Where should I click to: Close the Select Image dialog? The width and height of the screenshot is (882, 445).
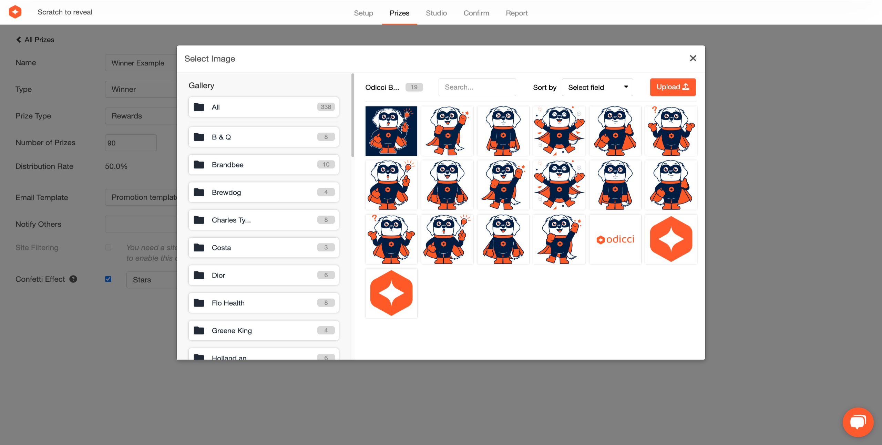pyautogui.click(x=693, y=58)
